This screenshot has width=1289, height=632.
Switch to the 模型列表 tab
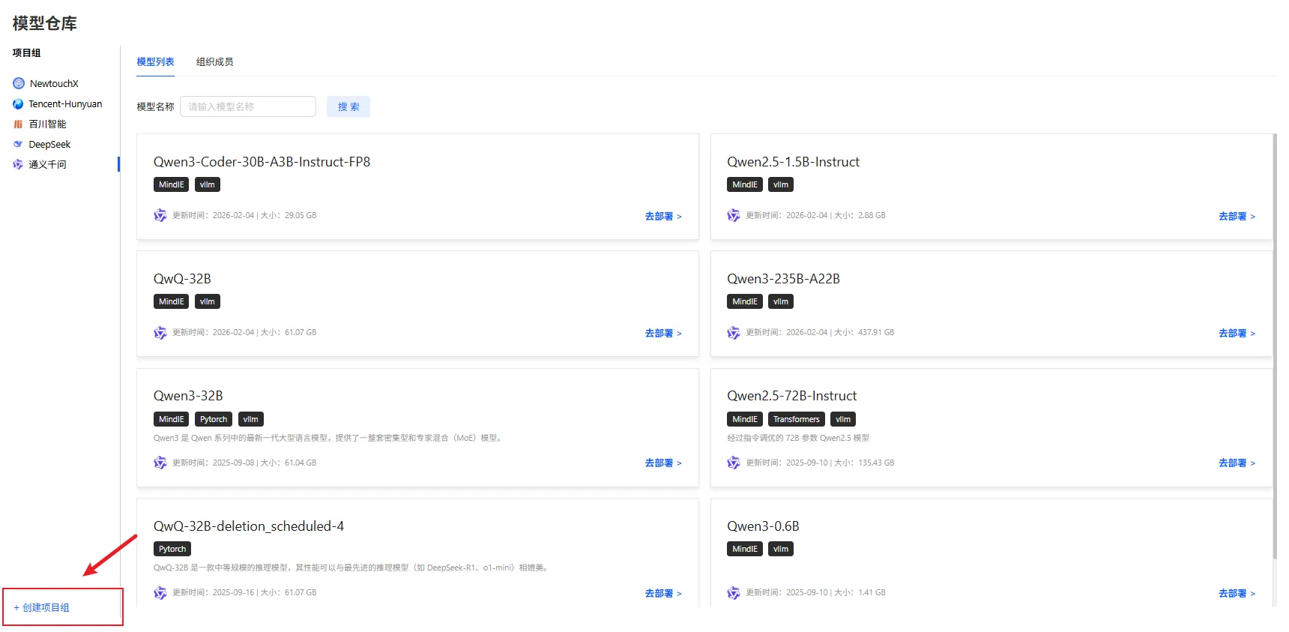pos(155,61)
